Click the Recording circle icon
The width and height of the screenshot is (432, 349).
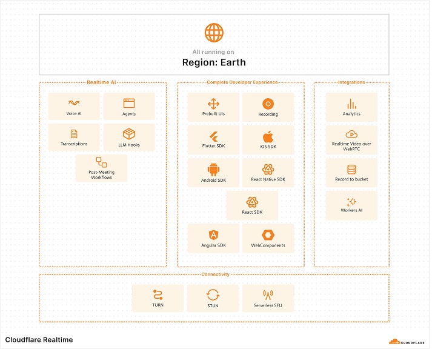point(268,104)
